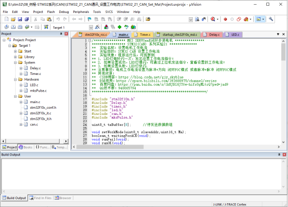Select stm32f10x_conf.h in the project tree
Image resolution: width=288 pixels, height=207 pixels.
point(43,108)
